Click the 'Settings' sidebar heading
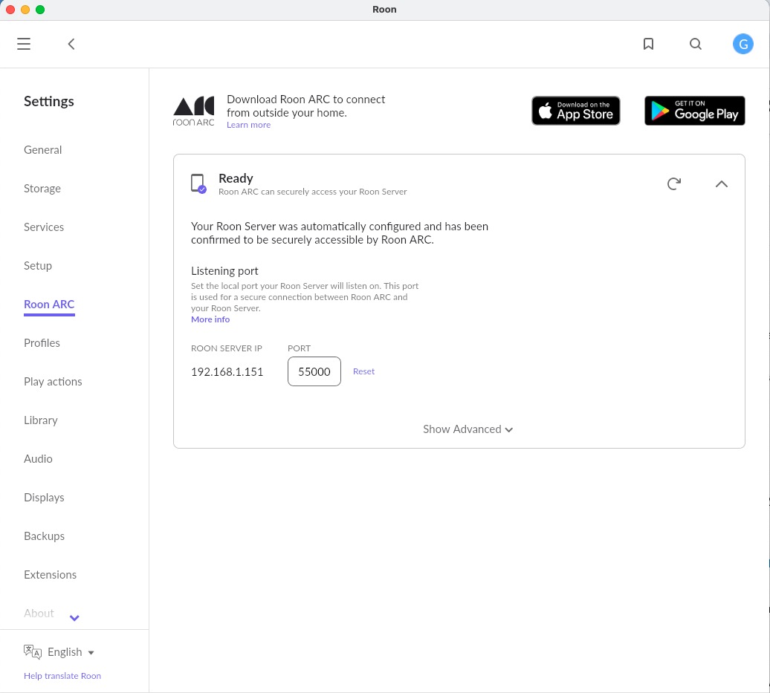This screenshot has height=693, width=770. [x=49, y=101]
